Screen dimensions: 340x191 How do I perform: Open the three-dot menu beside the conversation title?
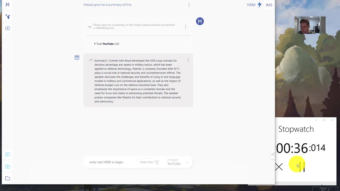pyautogui.click(x=189, y=5)
